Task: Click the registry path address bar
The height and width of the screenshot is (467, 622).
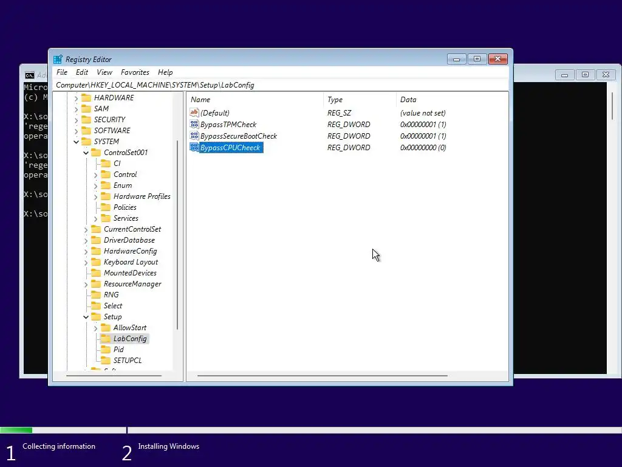Action: (x=281, y=85)
